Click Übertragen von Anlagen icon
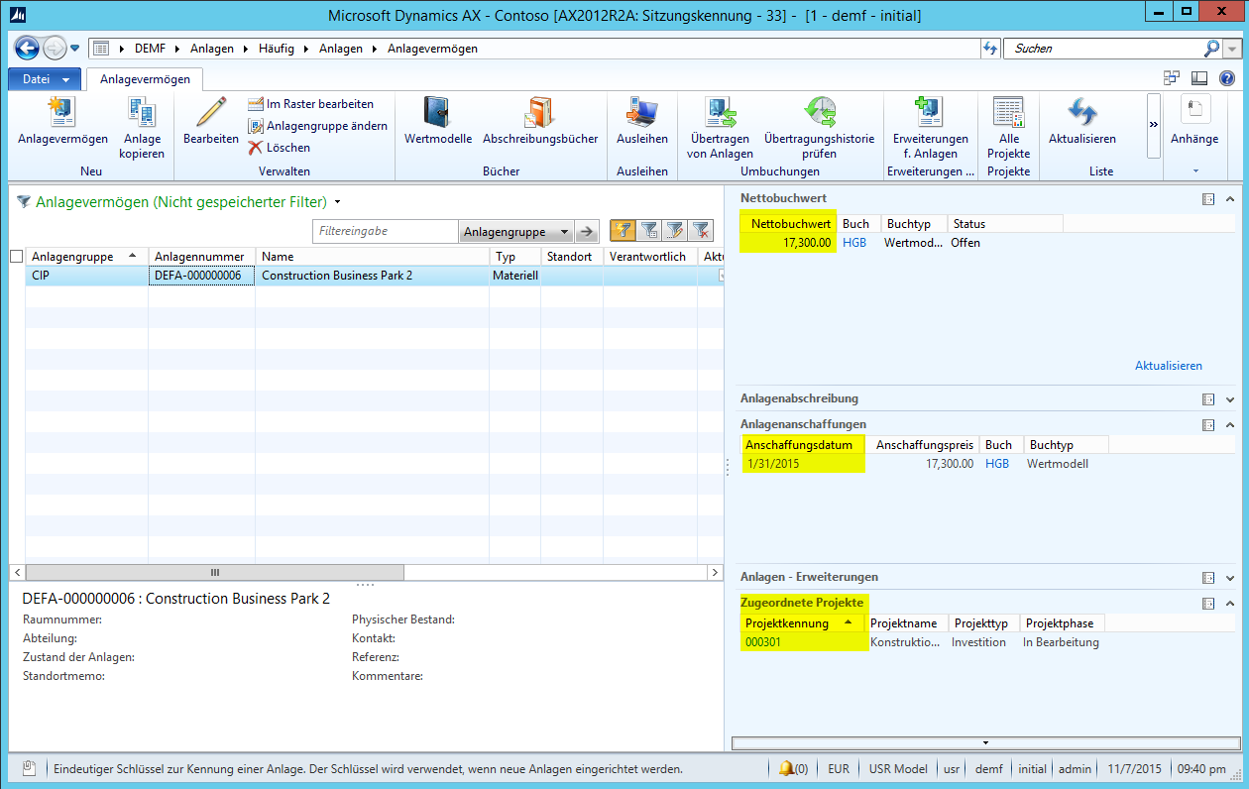 (x=720, y=113)
